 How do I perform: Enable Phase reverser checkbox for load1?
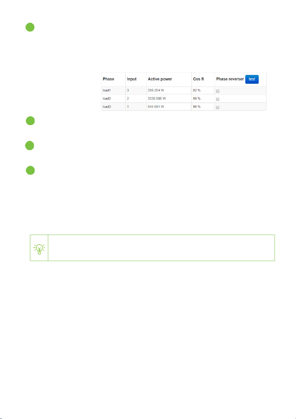pyautogui.click(x=218, y=91)
